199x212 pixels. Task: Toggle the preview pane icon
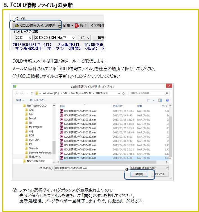pos(160,100)
